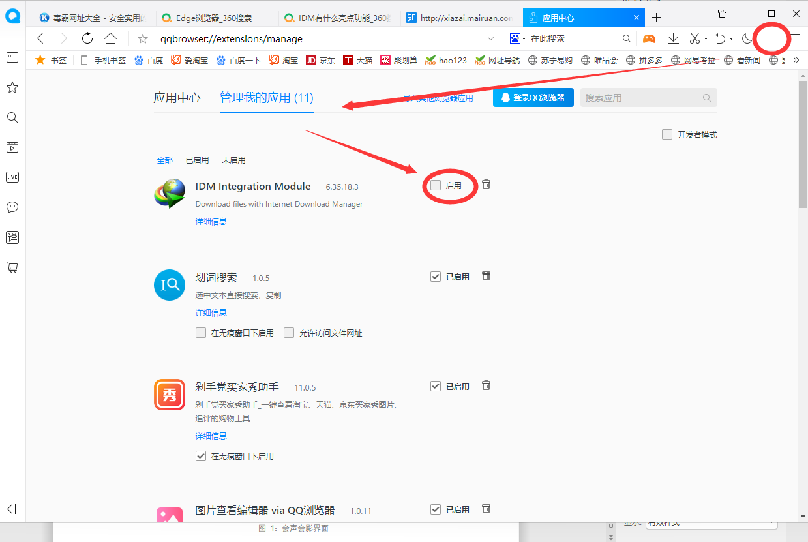The height and width of the screenshot is (542, 808).
Task: Open the downloads arrow toolbar icon
Action: (x=673, y=39)
